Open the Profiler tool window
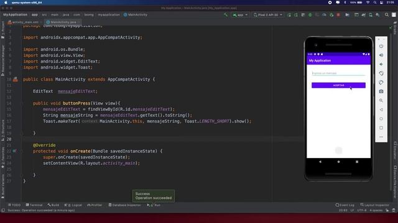398x223 pixels. [95, 205]
